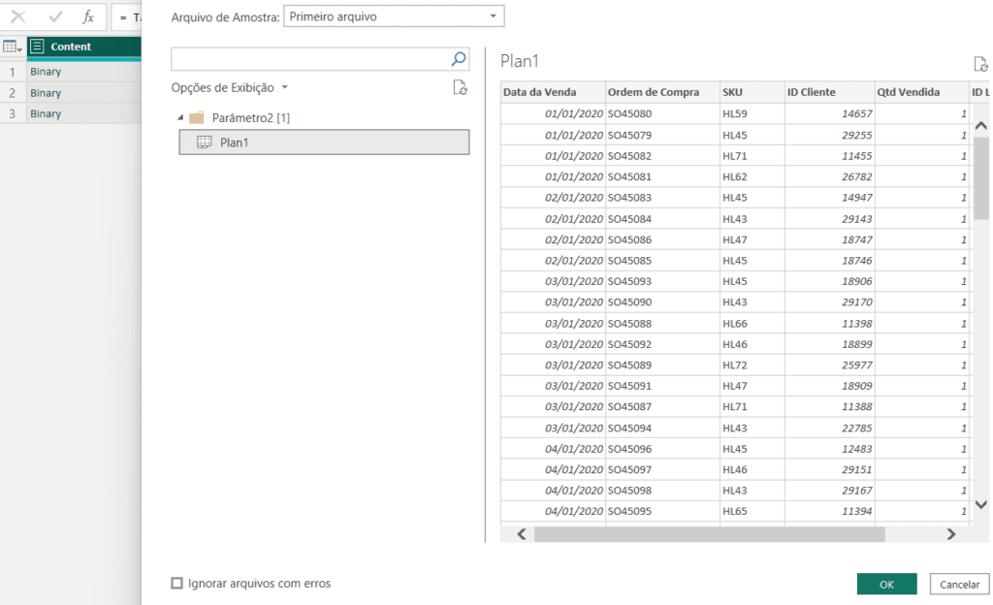This screenshot has height=605, width=993.
Task: Click the Binary cell in row 1
Action: pyautogui.click(x=83, y=72)
